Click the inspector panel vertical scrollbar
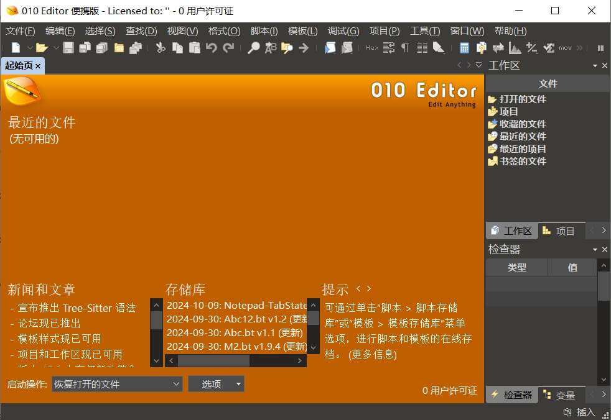Image resolution: width=611 pixels, height=420 pixels. pyautogui.click(x=604, y=322)
